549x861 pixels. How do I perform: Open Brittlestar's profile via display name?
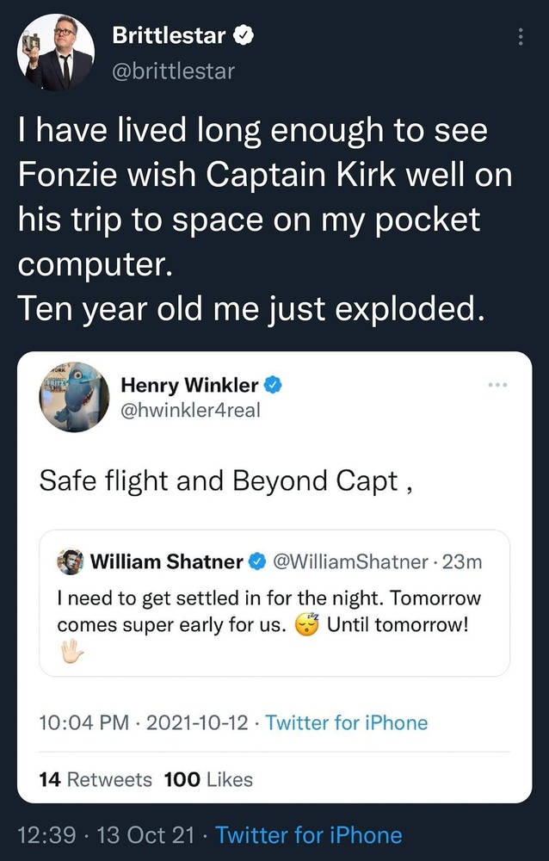[170, 36]
